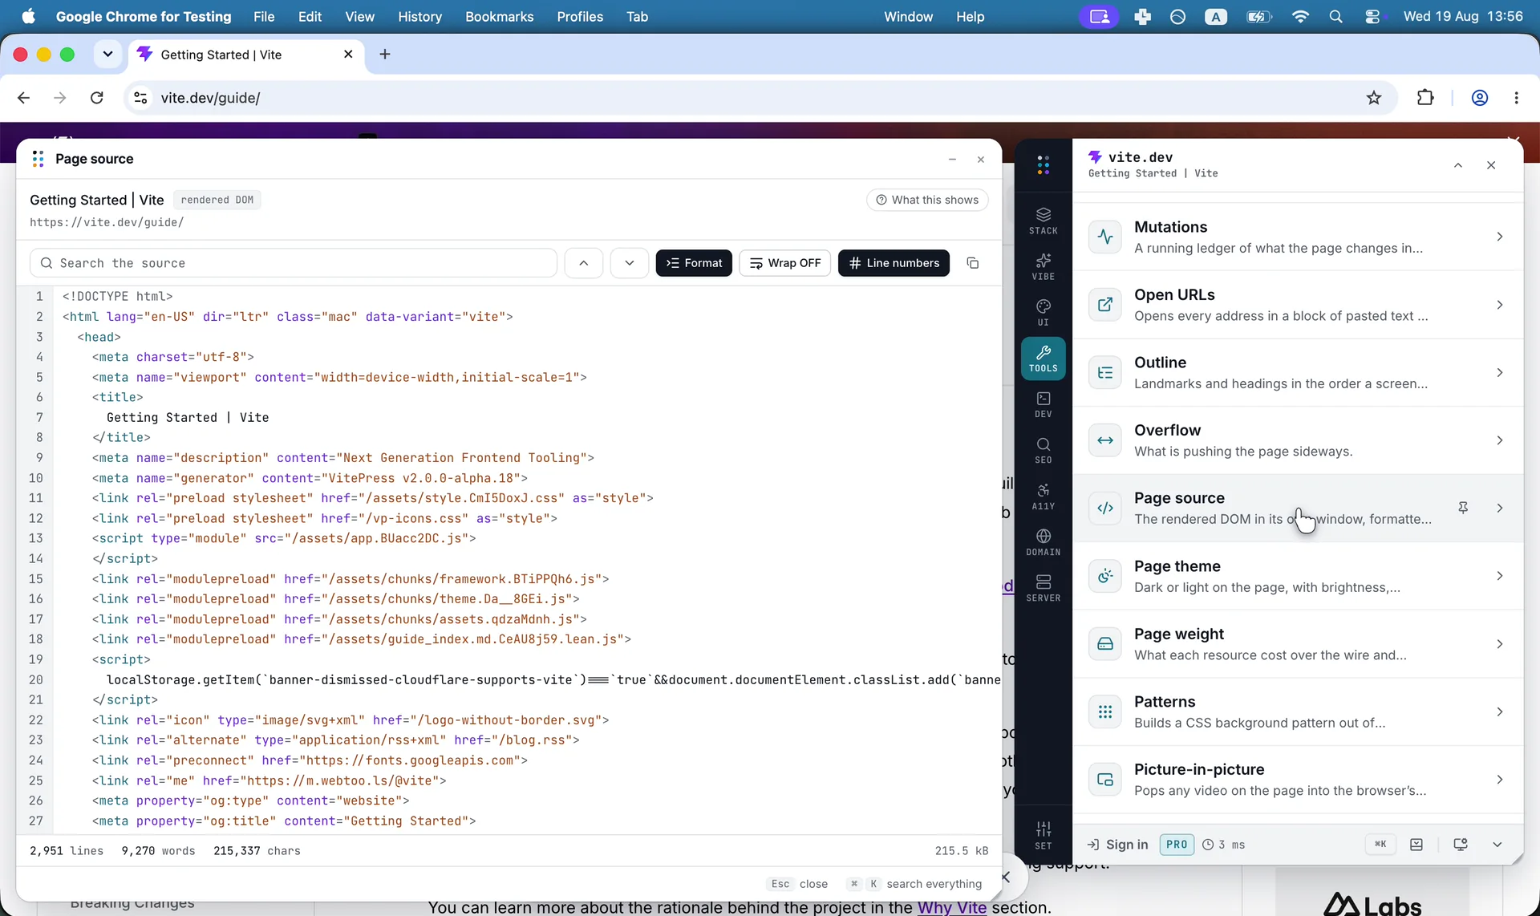The image size is (1540, 916).
Task: Click the 2,951 lines status text
Action: [67, 851]
